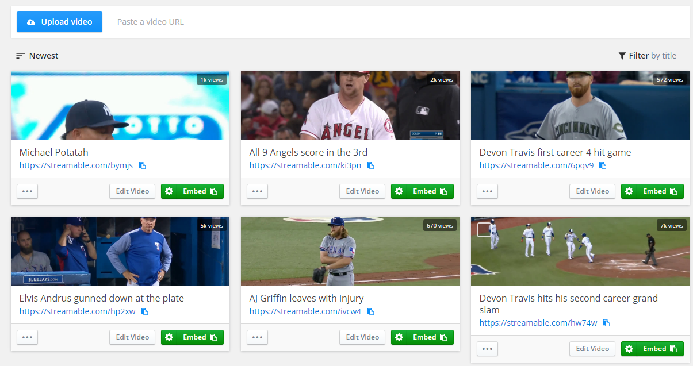Screen dimensions: 693x366
Task: Open Elvis Andrus gunned down thumbnail
Action: [120, 251]
